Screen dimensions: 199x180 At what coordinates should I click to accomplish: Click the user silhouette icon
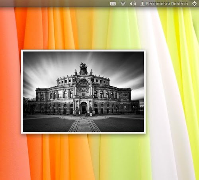[x=142, y=4]
